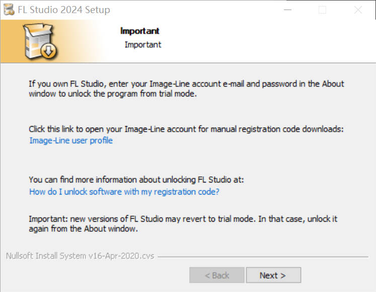
Task: Close the FL Studio 2024 Setup window
Action: [358, 10]
